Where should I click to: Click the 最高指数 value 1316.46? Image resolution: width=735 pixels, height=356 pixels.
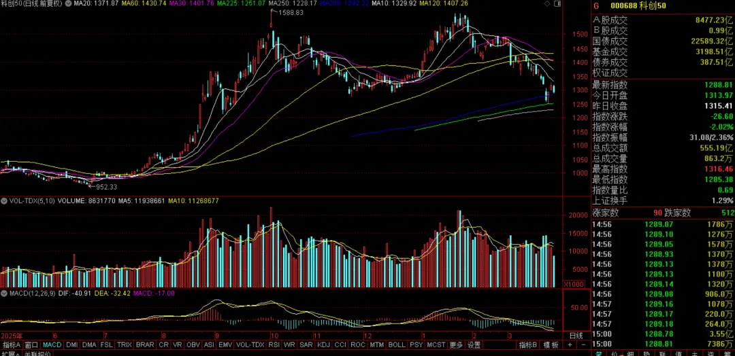pos(718,168)
